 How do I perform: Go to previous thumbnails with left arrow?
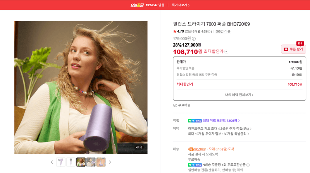pyautogui.click(x=52, y=162)
